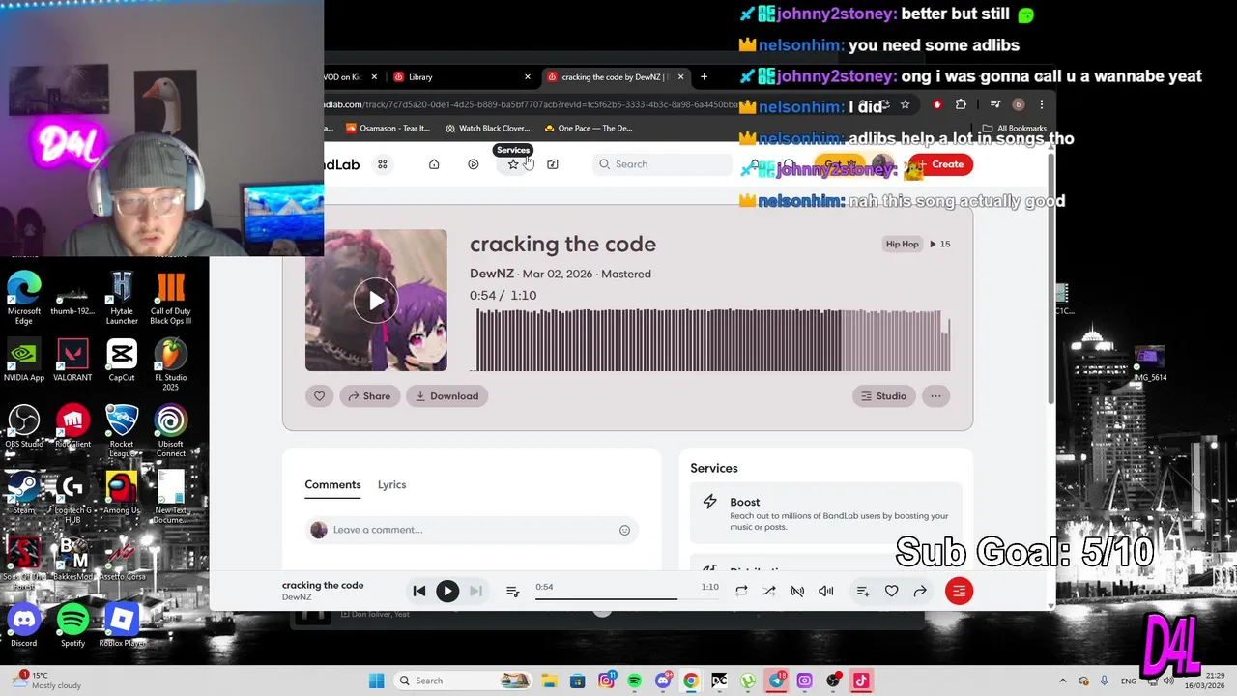
Task: Open the CapCut desktop shortcut
Action: [x=122, y=360]
